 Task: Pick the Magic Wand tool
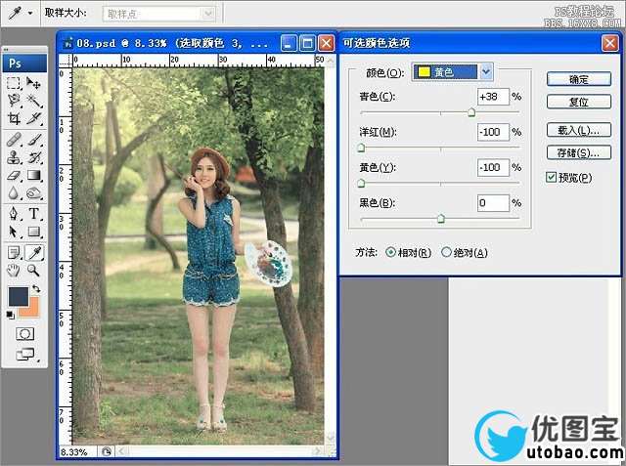click(x=33, y=101)
